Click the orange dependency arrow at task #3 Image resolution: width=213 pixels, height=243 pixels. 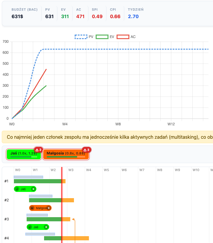tap(73, 219)
